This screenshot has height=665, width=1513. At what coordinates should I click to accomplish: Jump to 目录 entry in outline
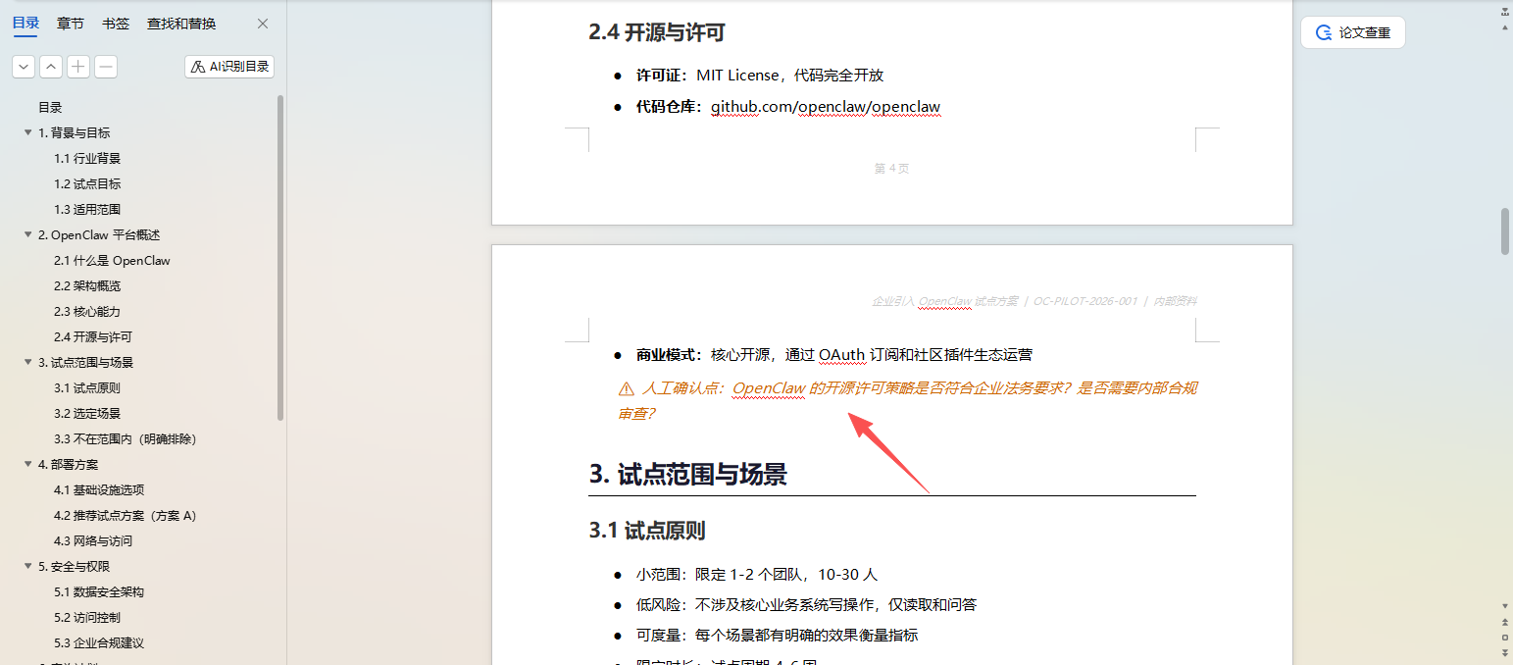50,108
